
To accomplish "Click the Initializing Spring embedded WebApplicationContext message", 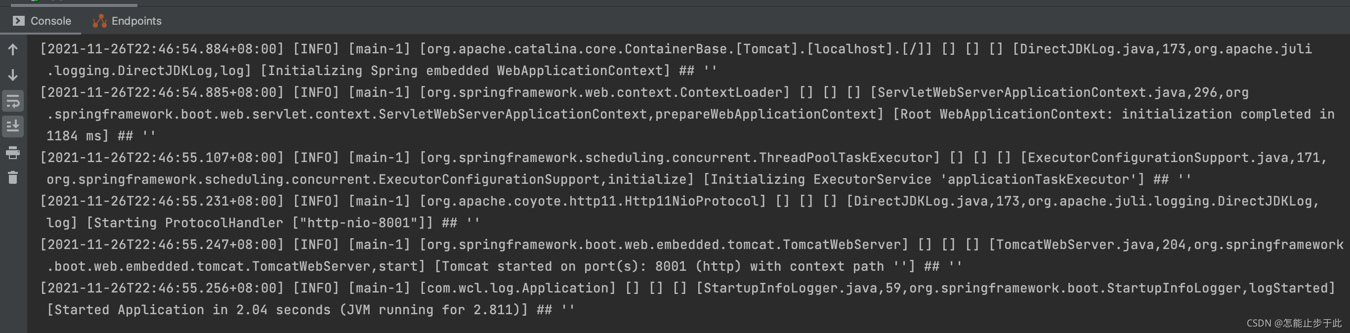I will coord(465,71).
